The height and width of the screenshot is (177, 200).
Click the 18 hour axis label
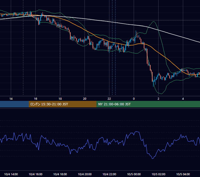pos(60,99)
